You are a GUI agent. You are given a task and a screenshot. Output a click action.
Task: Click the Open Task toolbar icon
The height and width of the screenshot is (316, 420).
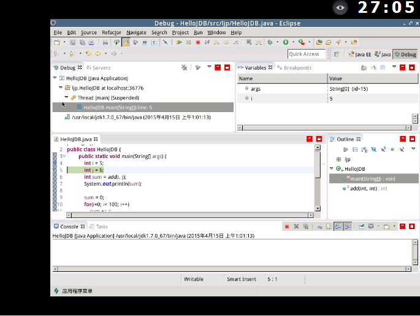(x=329, y=42)
